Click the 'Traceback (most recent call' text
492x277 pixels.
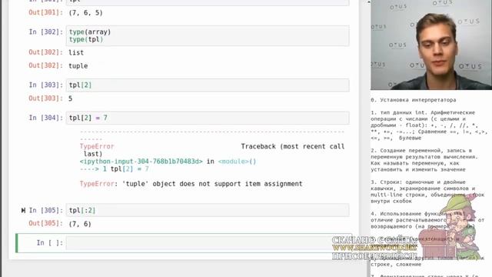[293, 146]
